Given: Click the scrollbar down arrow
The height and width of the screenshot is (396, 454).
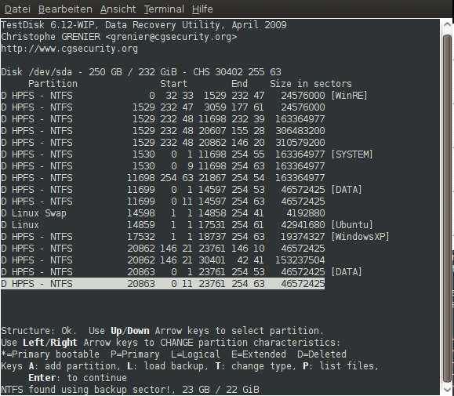Looking at the screenshot, I should point(448,390).
